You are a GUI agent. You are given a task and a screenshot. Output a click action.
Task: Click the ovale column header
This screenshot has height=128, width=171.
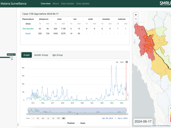point(91,19)
